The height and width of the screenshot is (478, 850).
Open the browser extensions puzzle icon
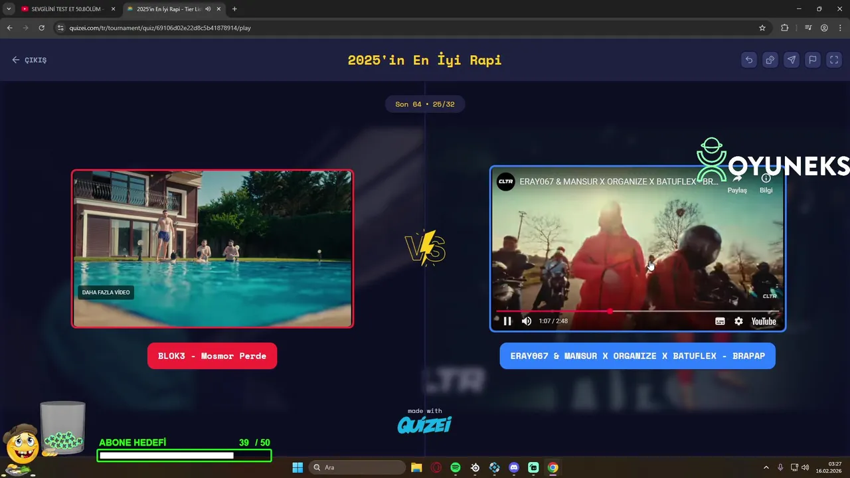tap(785, 28)
